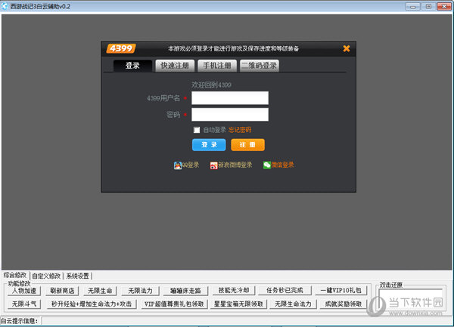Click 秒升经验+增加生命法力+攻击 button
The width and height of the screenshot is (454, 327).
pyautogui.click(x=92, y=304)
